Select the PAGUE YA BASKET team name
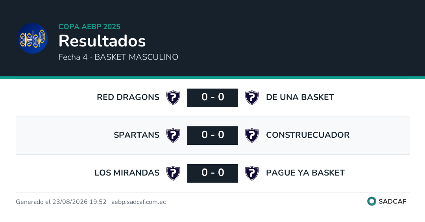This screenshot has height=222, width=425. click(305, 173)
